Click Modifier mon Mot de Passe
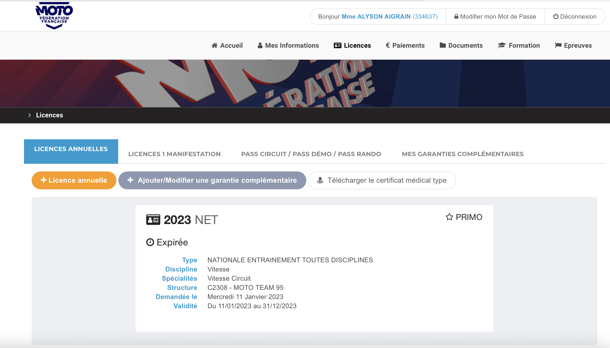Viewport: 610px width, 348px height. (x=495, y=17)
